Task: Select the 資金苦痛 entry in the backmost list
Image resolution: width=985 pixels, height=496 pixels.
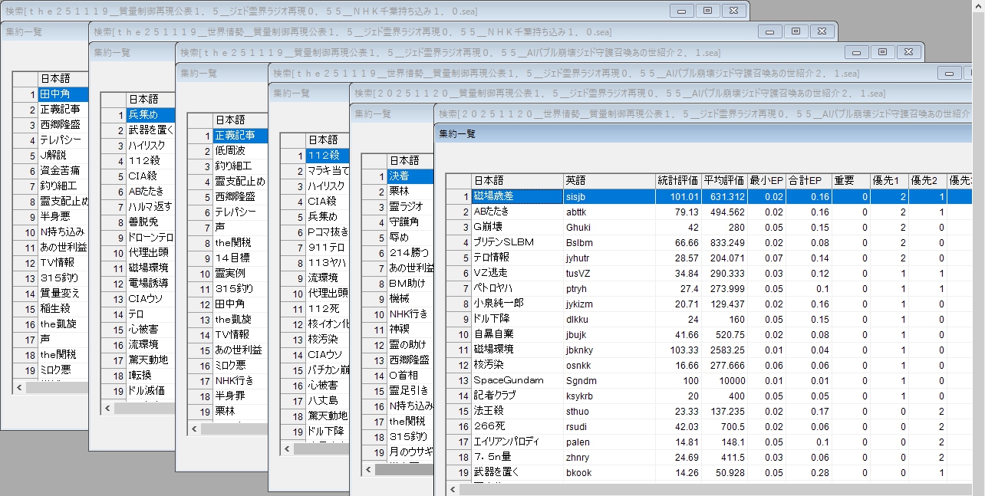Action: [x=63, y=170]
